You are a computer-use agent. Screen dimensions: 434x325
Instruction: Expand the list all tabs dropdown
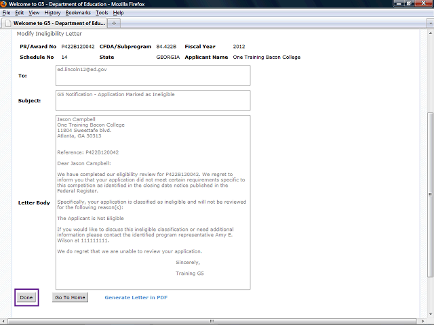(430, 24)
